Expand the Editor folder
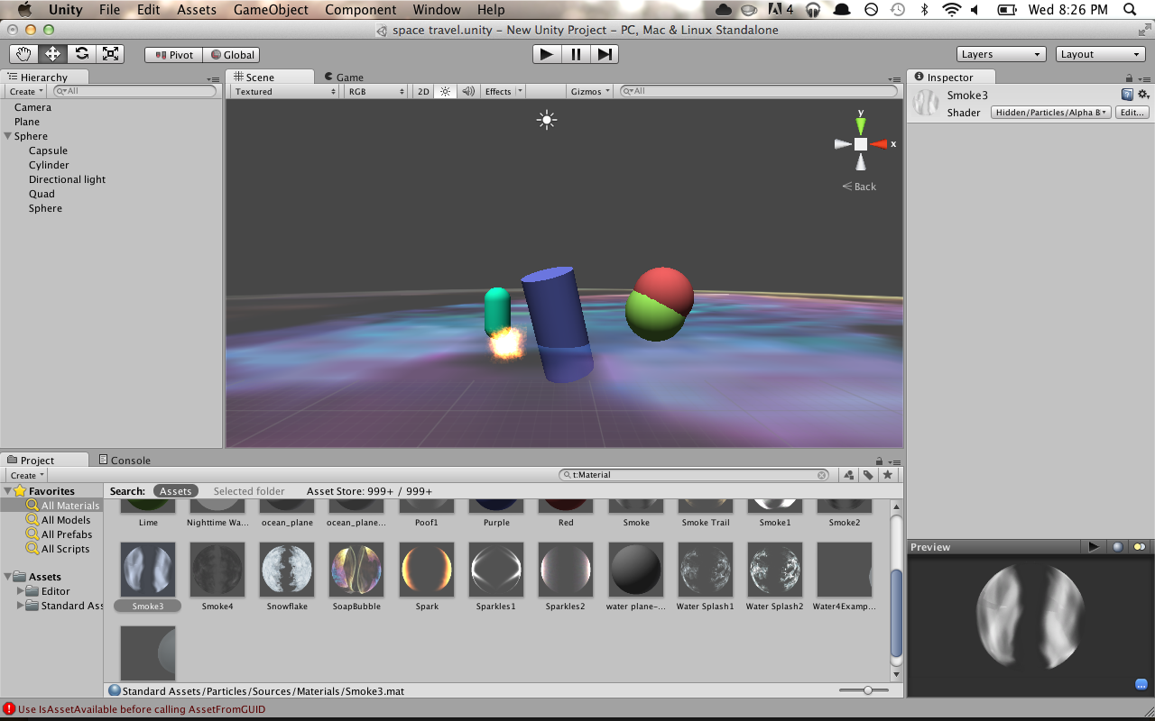The height and width of the screenshot is (721, 1155). 21,591
